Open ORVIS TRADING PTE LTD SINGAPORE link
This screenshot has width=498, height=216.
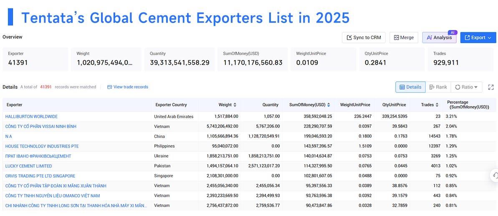(x=40, y=176)
